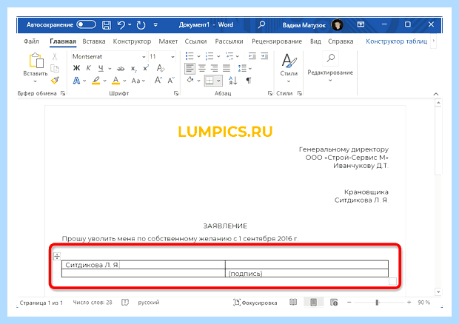Open Ribbon Display Options icon
This screenshot has height=324, width=459.
361,24
